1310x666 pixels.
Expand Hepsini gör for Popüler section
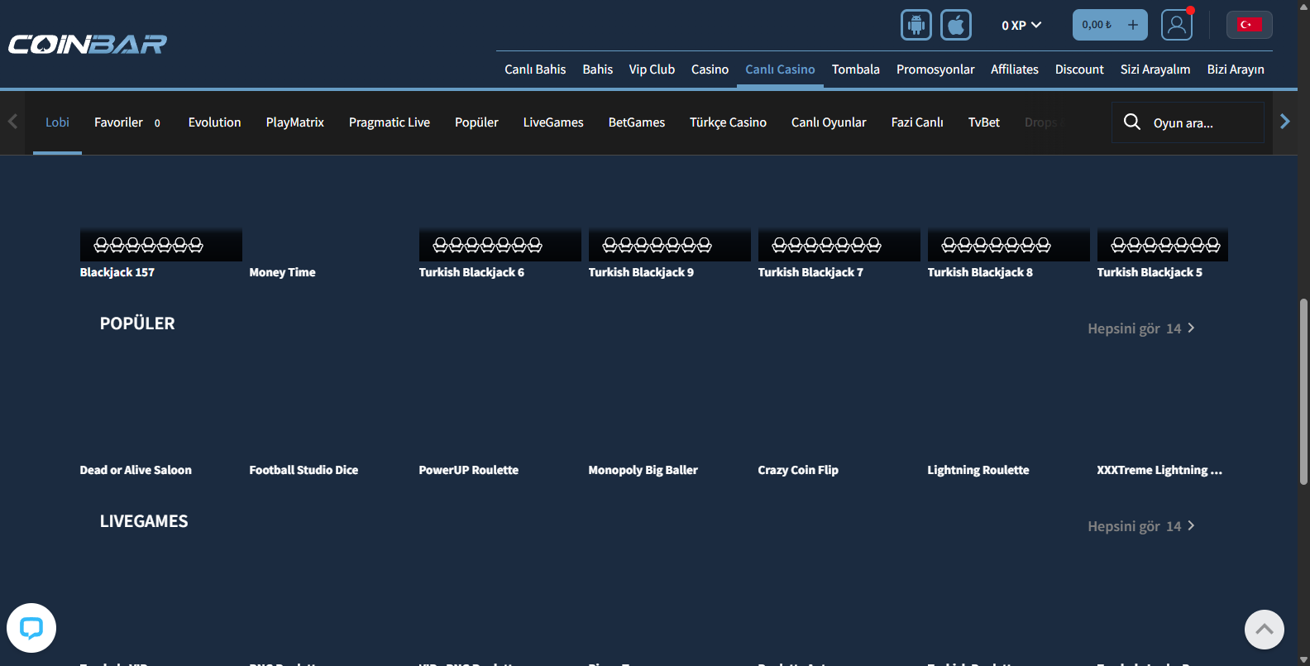pos(1140,328)
